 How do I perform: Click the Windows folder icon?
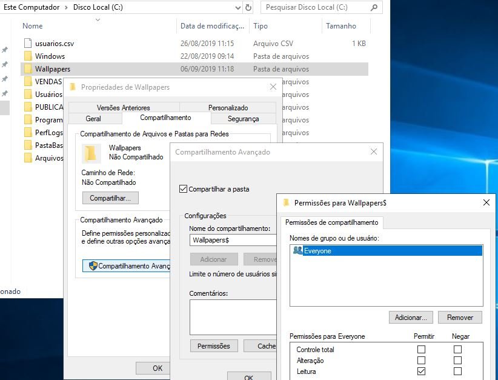[x=28, y=56]
